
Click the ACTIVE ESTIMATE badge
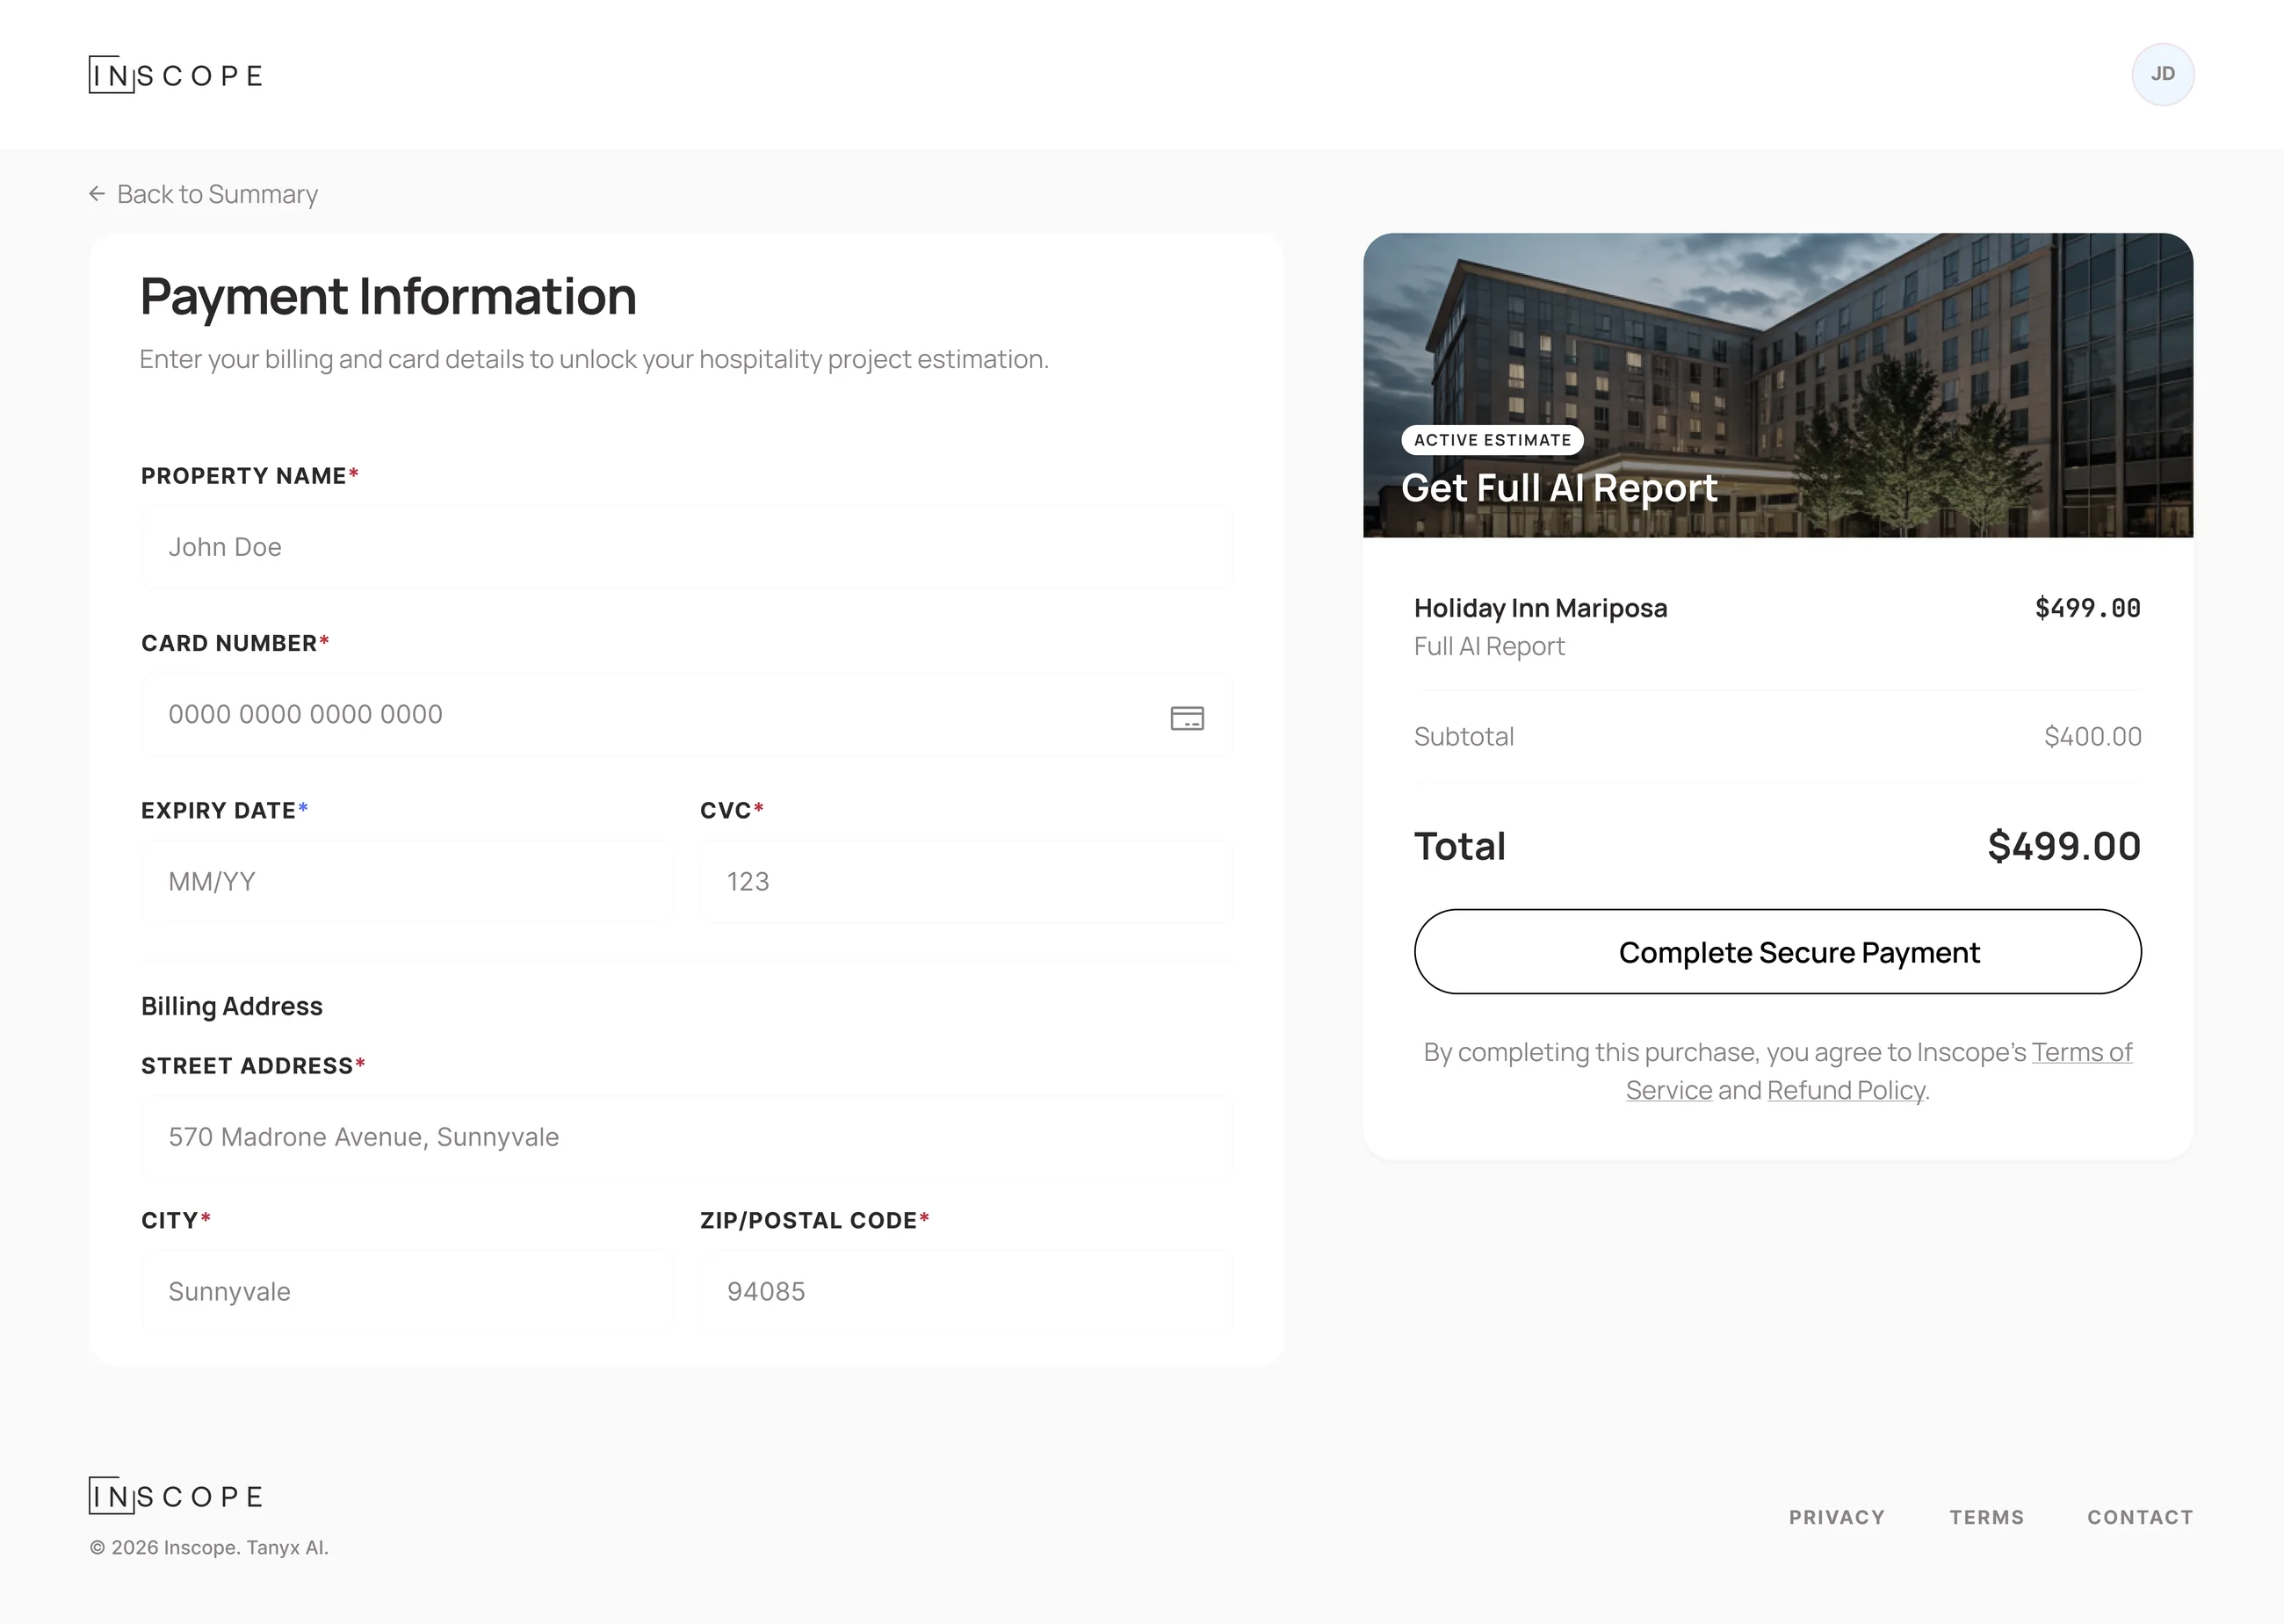(x=1492, y=440)
